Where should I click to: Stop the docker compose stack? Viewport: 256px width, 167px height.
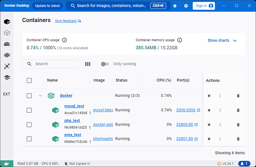point(209,96)
